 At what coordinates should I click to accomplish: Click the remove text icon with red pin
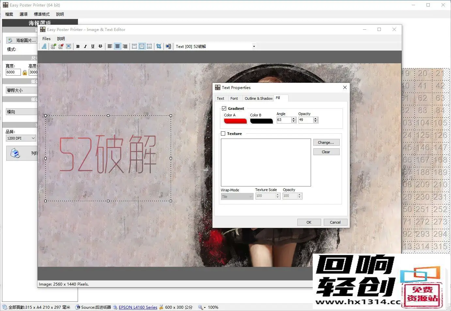pos(61,46)
